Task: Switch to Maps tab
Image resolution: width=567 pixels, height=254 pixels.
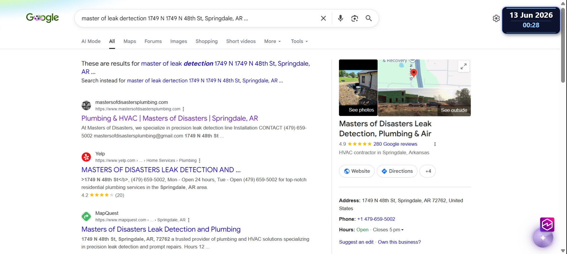Action: [130, 41]
